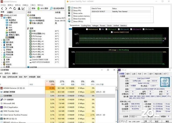The height and width of the screenshot is (123, 172).
Task: Click the driver update magnifier icon
Action: coord(51,9)
